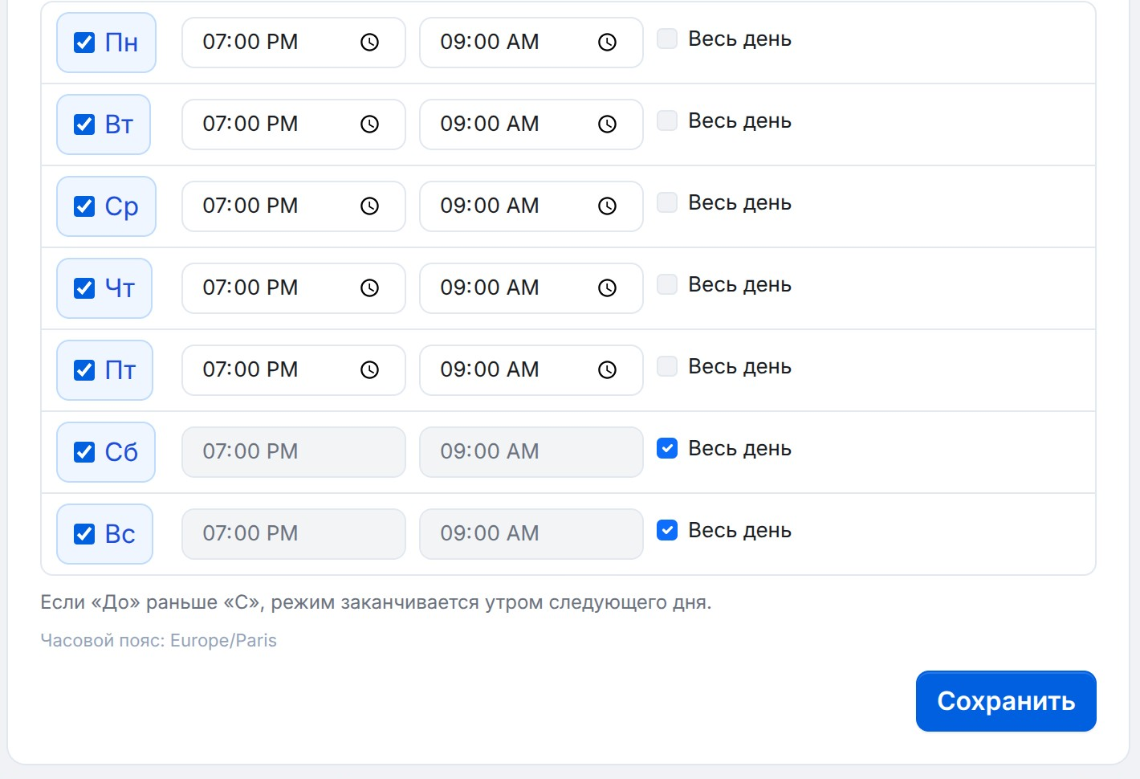The width and height of the screenshot is (1140, 779).
Task: Uncheck the Пн day checkbox
Action: [x=84, y=43]
